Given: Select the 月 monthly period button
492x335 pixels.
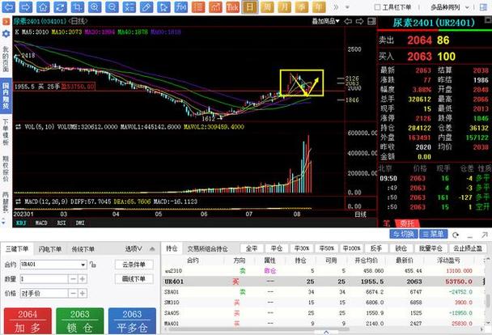Looking at the screenshot, I should (285, 7).
